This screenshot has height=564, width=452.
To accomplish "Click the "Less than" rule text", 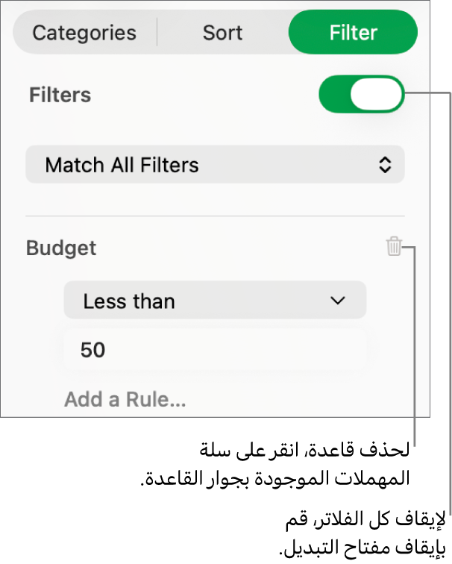I will click(x=129, y=301).
